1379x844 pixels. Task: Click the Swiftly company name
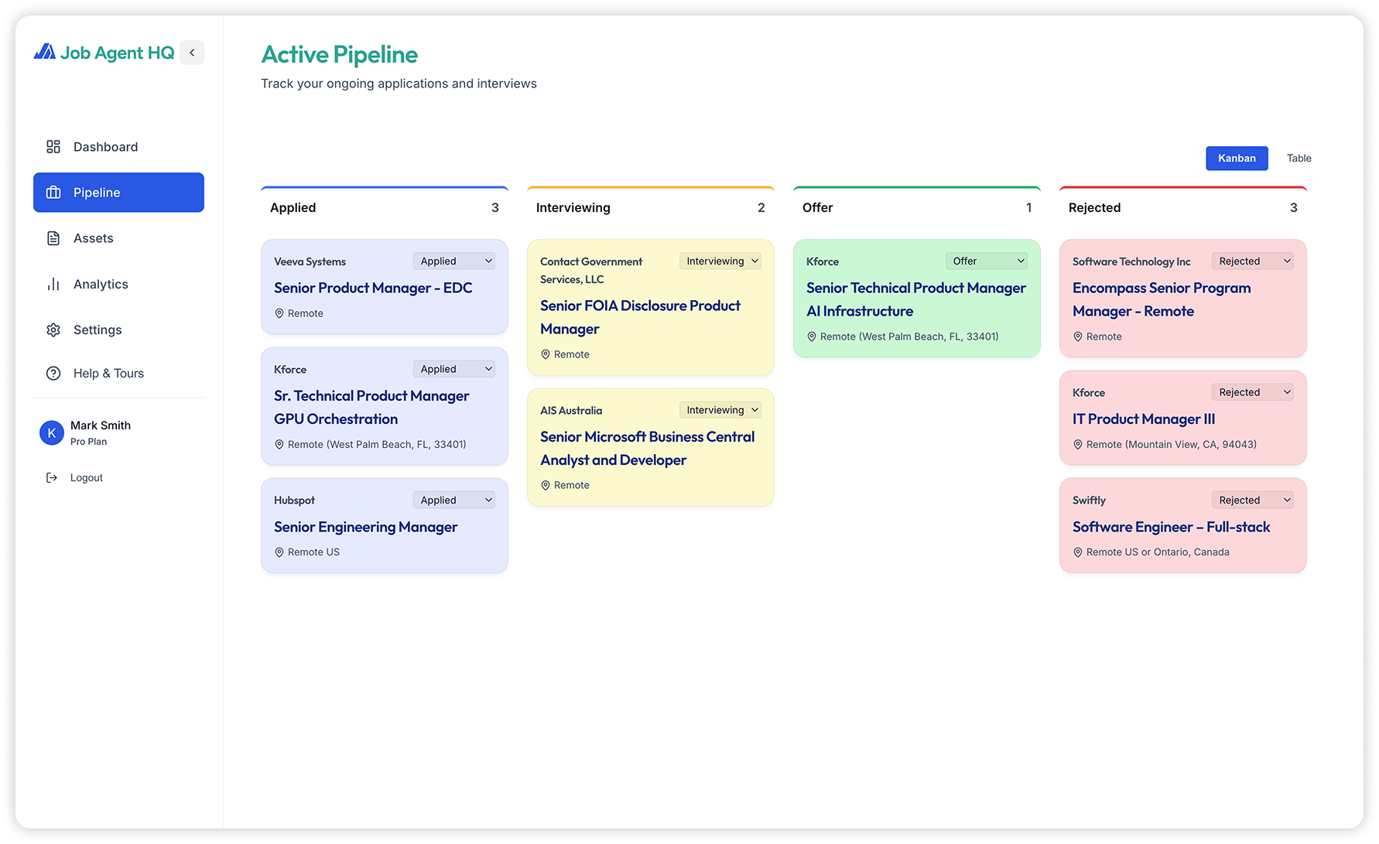pyautogui.click(x=1089, y=501)
